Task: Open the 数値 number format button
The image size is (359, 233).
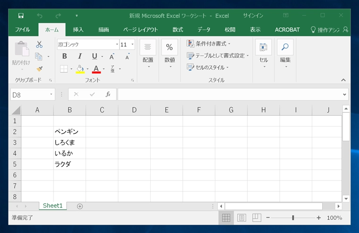Action: [170, 54]
